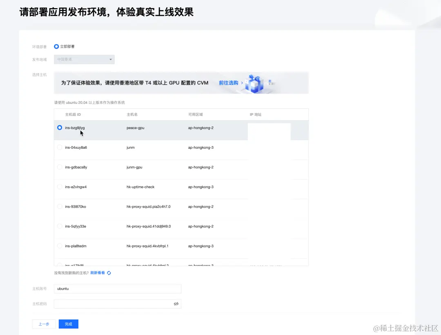Select radio for host ins-pla8tedm
This screenshot has width=441, height=335.
click(60, 246)
